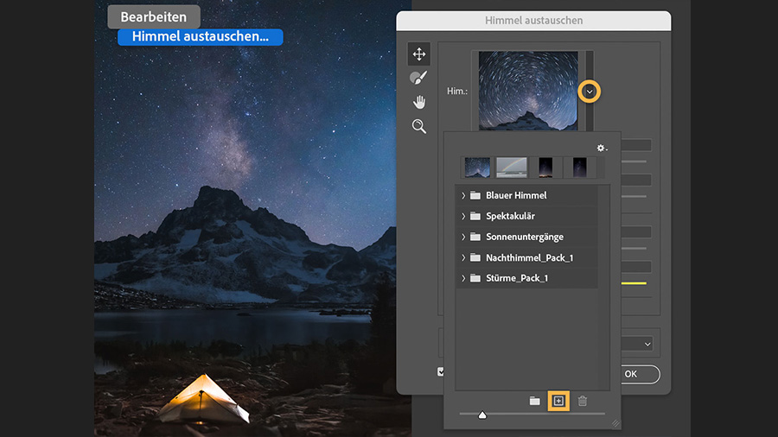Select Sonnenuntergänge folder label
778x437 pixels.
pos(525,237)
